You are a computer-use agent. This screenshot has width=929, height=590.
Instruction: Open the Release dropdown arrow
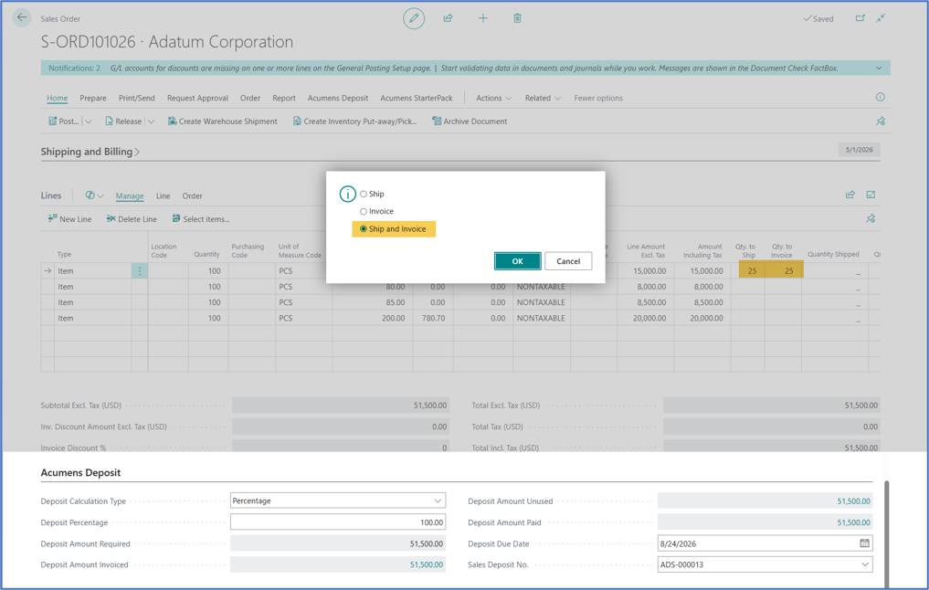tap(151, 121)
